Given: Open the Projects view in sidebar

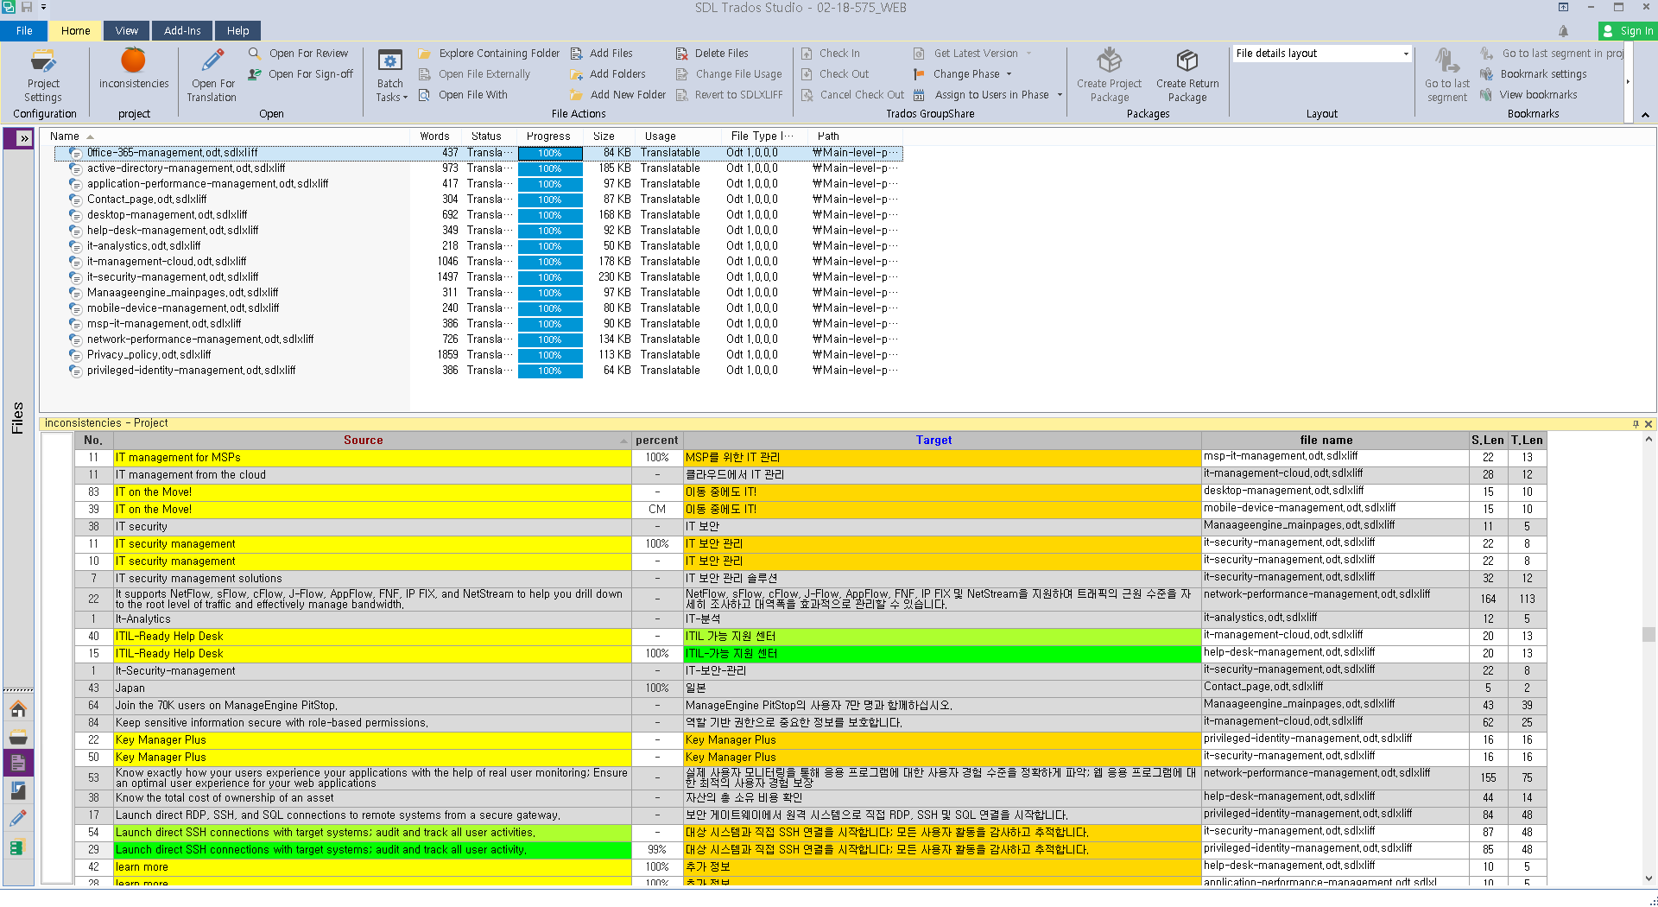Looking at the screenshot, I should 18,737.
